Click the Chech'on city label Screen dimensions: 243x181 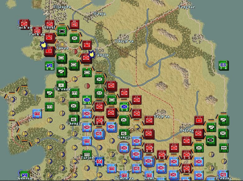click(124, 41)
